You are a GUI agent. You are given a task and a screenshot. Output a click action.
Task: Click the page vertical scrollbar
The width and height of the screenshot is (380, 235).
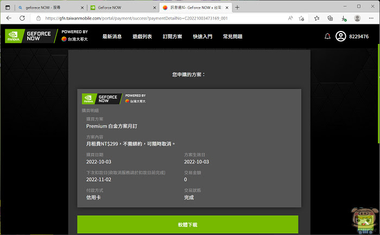[378, 93]
